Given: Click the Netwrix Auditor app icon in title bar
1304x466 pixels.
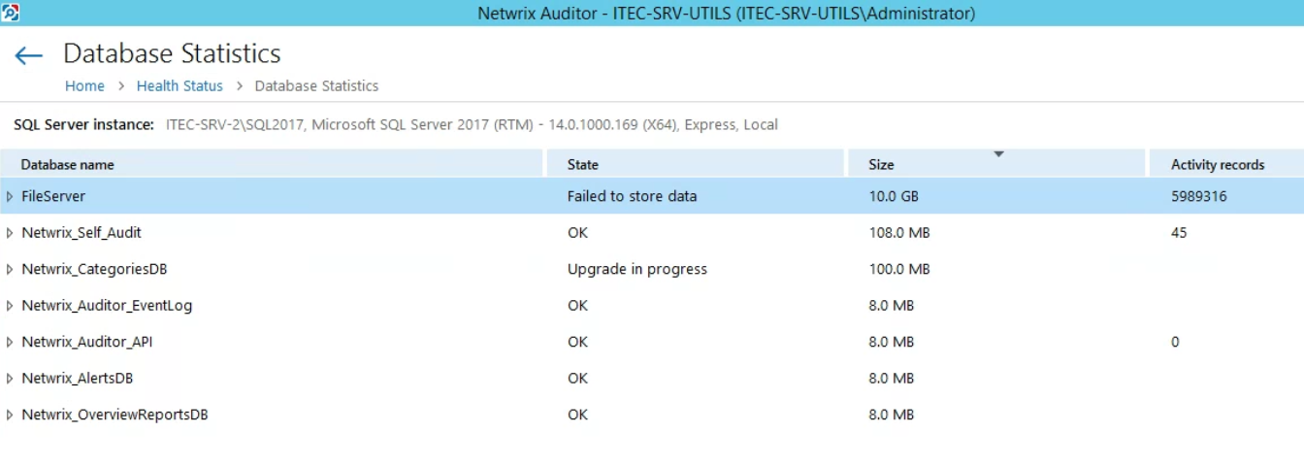Looking at the screenshot, I should click(10, 13).
